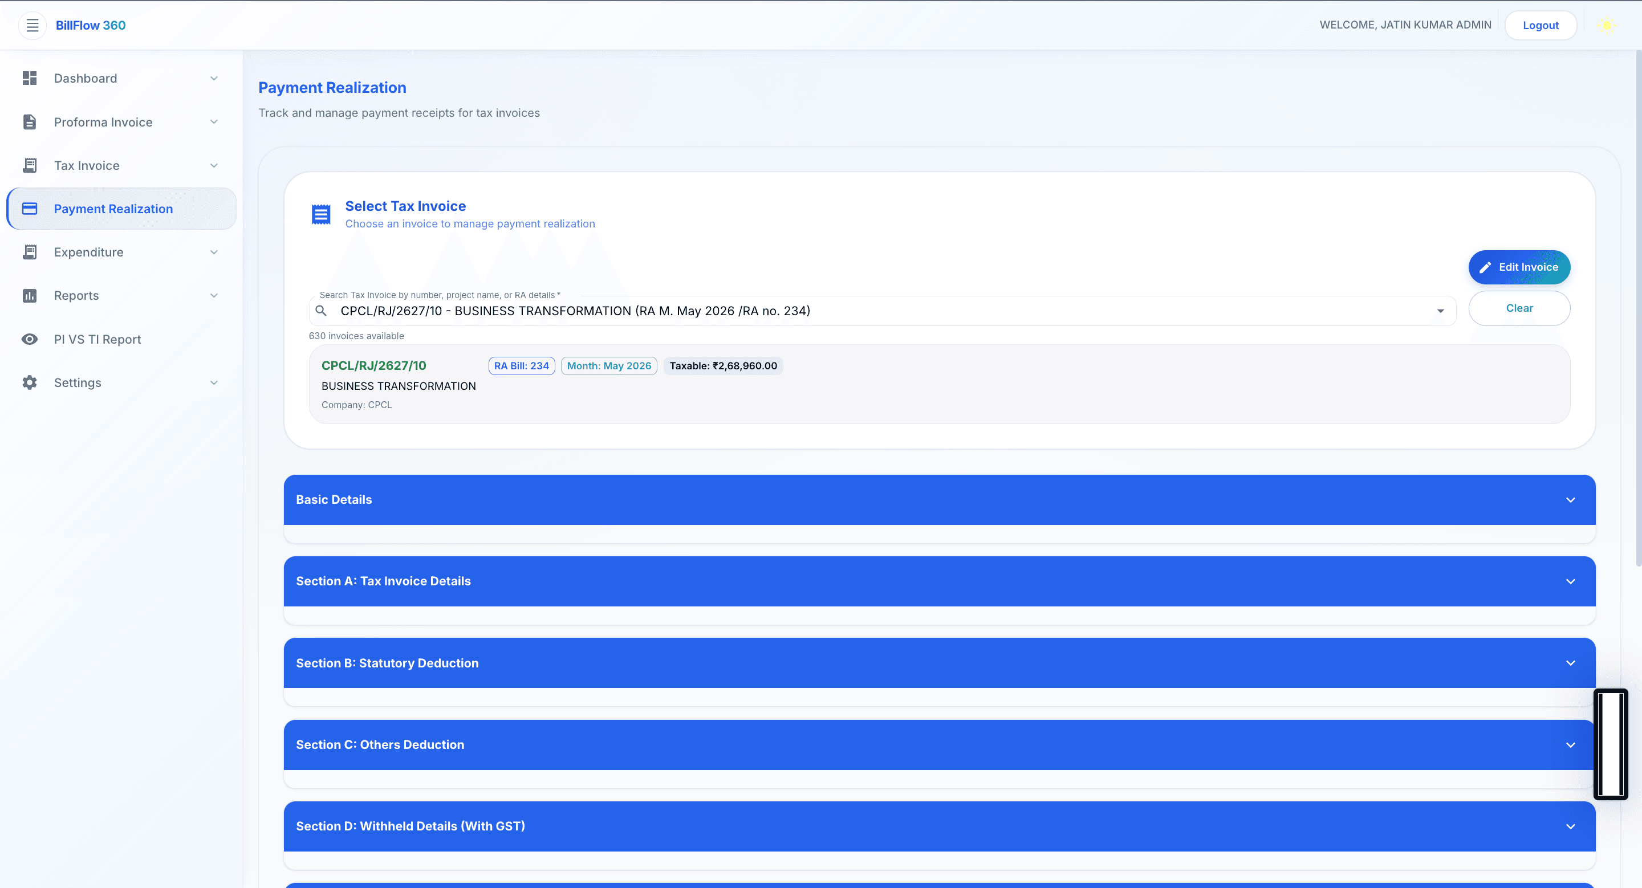Image resolution: width=1642 pixels, height=888 pixels.
Task: Click the BillFlow 360 logo link
Action: [91, 26]
